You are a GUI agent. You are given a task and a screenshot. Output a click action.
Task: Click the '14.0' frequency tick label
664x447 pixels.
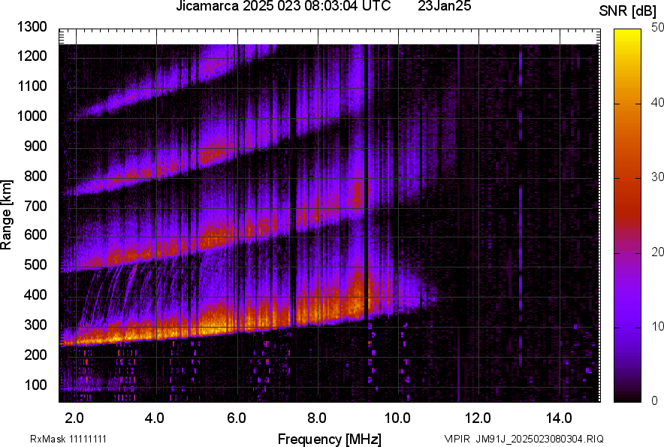559,417
